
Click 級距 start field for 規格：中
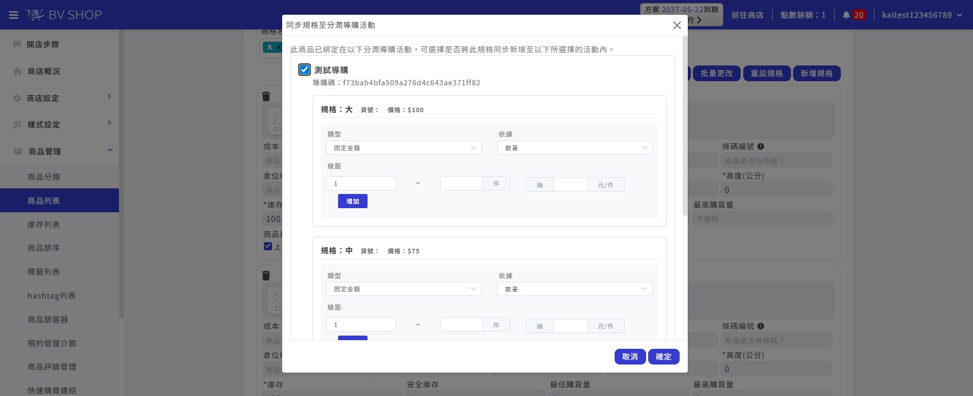[361, 324]
